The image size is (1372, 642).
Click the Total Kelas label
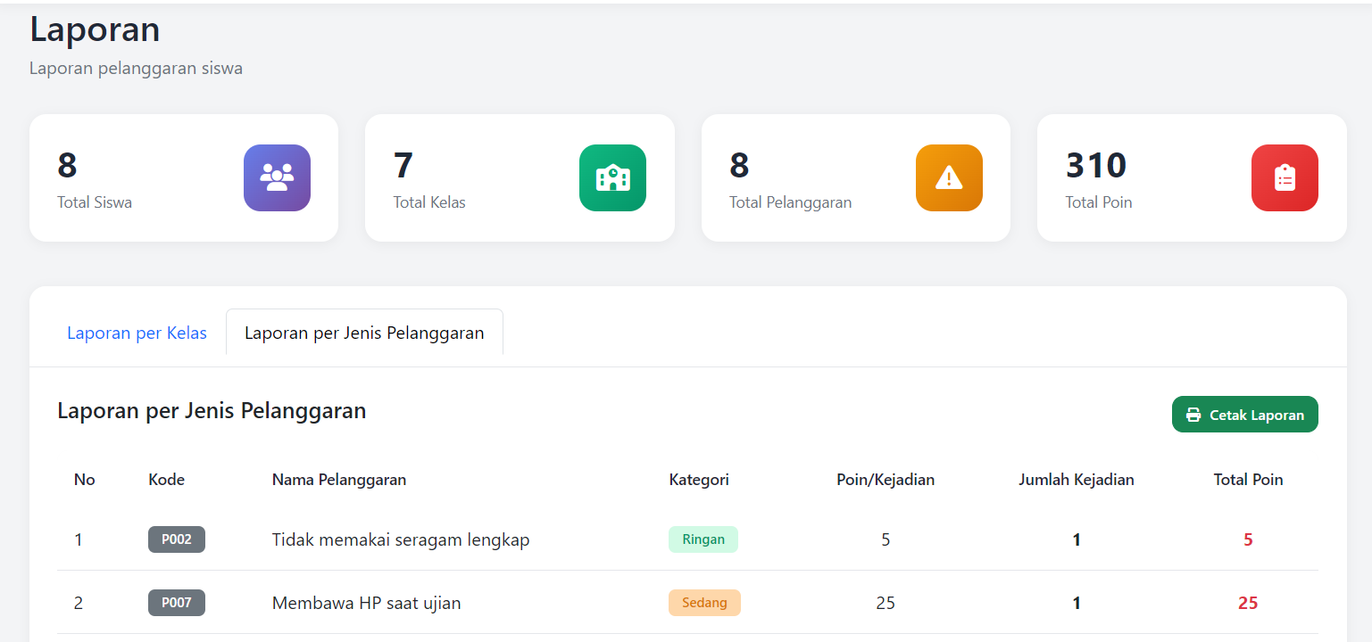coord(429,202)
